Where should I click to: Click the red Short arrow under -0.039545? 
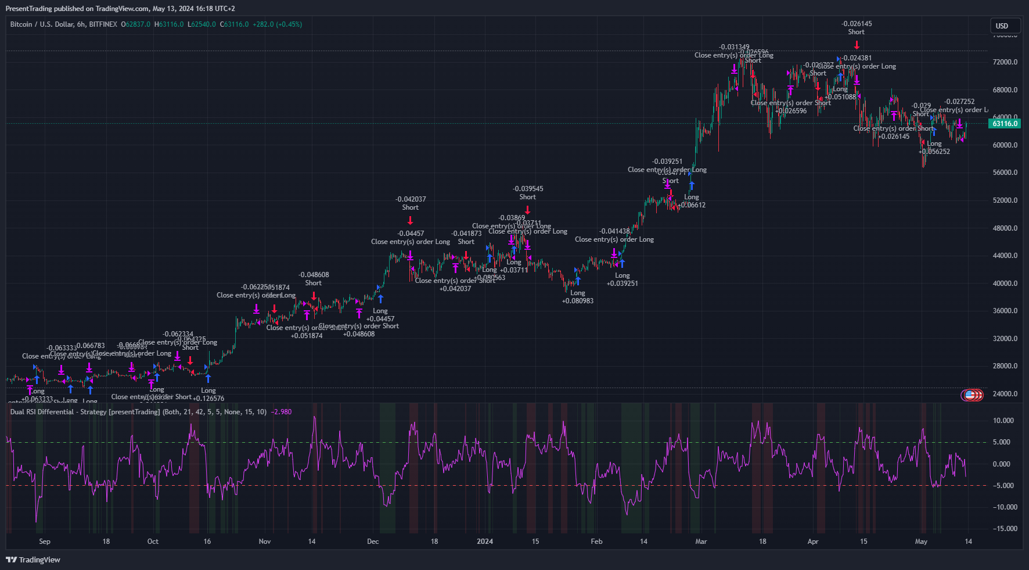click(527, 210)
